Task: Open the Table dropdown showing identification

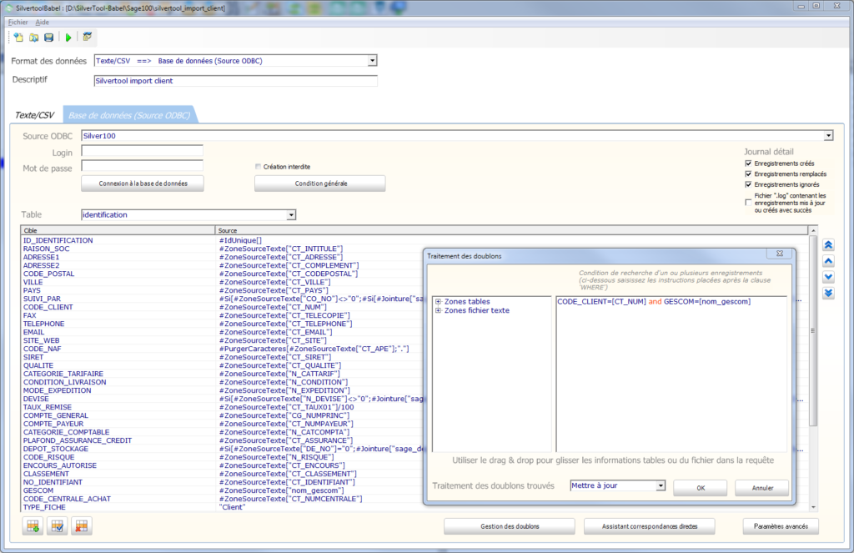Action: click(291, 214)
